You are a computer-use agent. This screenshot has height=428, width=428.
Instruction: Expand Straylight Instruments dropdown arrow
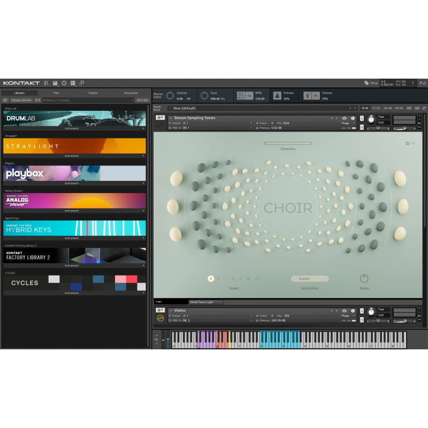[143, 156]
